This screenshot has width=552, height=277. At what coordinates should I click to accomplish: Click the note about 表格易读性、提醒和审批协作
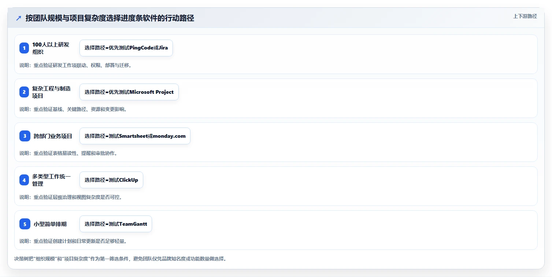68,153
